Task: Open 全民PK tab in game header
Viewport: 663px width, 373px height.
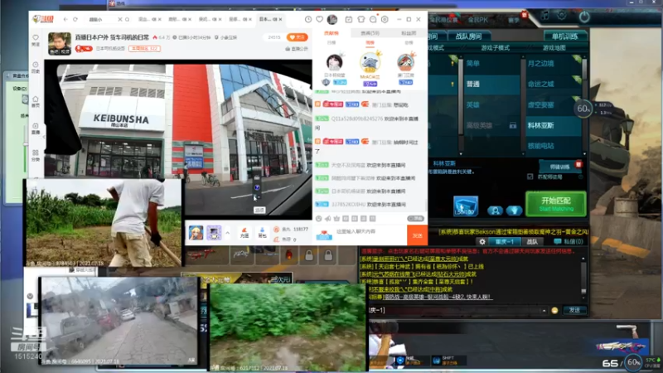Action: pos(478,20)
